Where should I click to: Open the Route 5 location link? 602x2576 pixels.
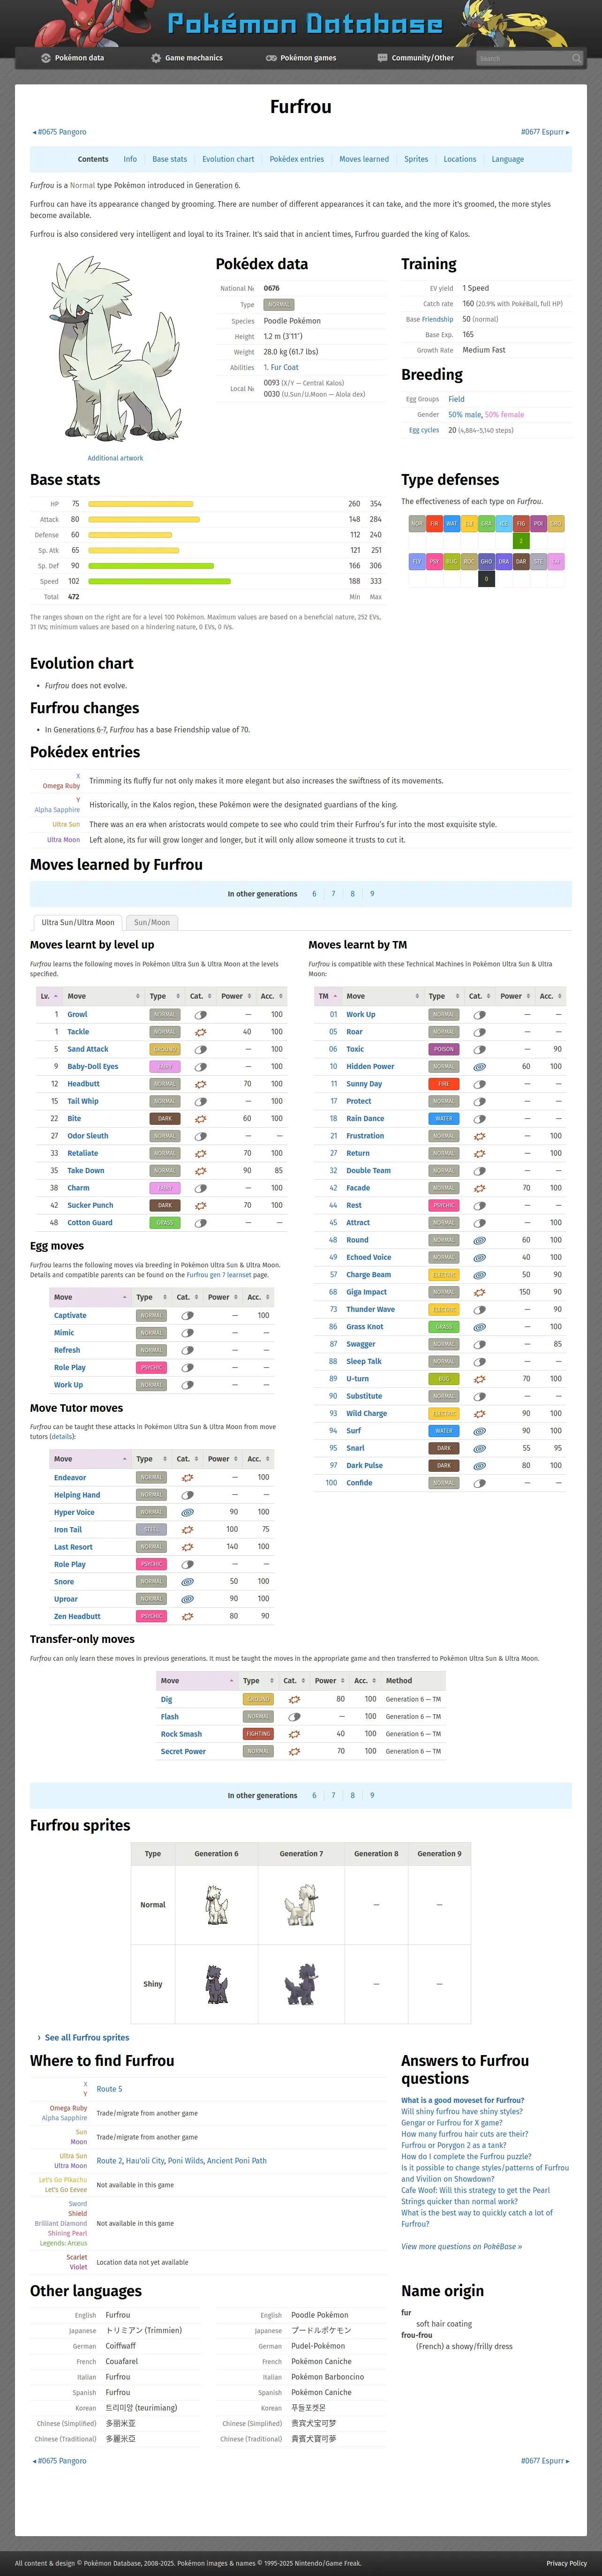coord(109,2089)
